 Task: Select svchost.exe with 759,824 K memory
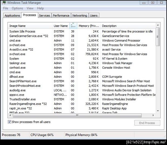pos(82,54)
